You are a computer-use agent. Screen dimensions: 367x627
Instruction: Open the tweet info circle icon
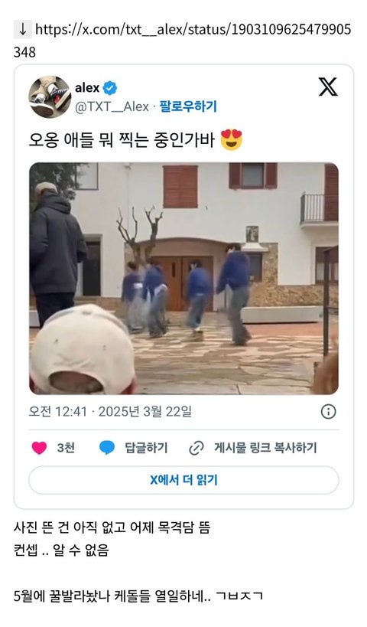tap(328, 411)
